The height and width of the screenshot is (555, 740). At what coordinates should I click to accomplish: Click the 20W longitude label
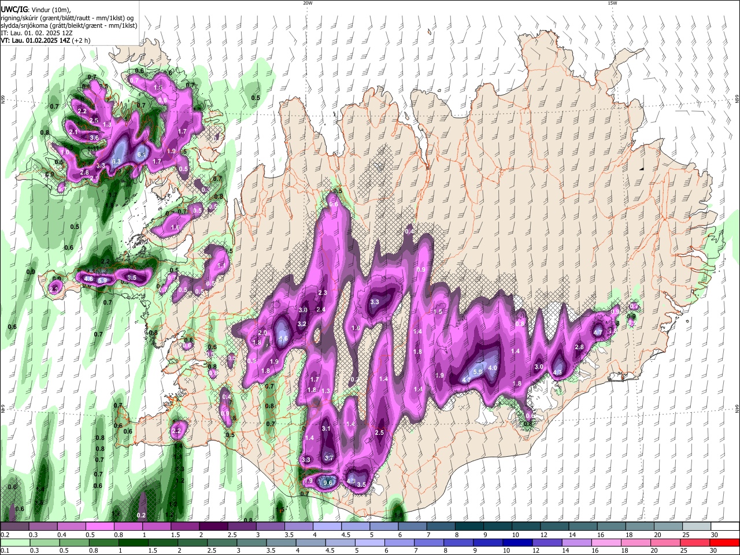[x=308, y=3]
